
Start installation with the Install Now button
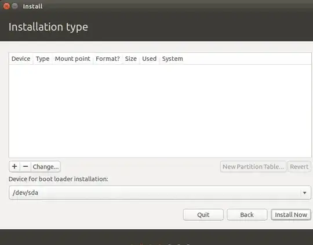291,215
